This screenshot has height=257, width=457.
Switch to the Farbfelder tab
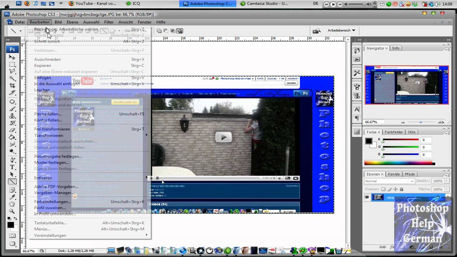[x=393, y=132]
